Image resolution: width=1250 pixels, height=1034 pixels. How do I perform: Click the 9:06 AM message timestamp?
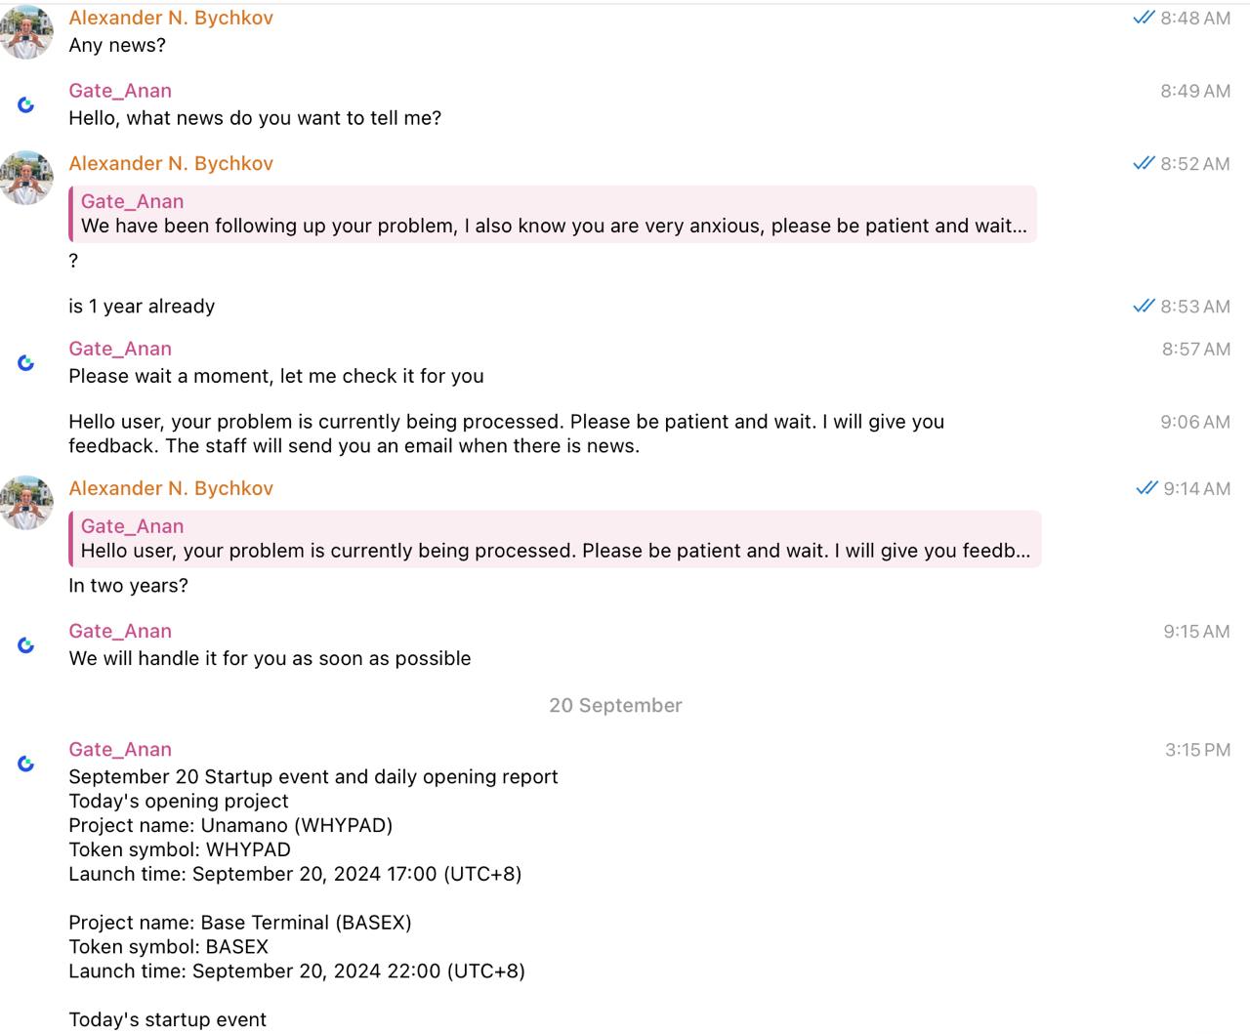[x=1195, y=423]
